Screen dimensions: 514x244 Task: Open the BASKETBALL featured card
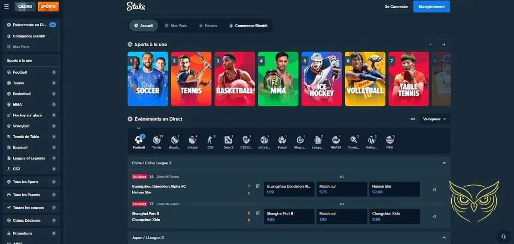tap(235, 79)
